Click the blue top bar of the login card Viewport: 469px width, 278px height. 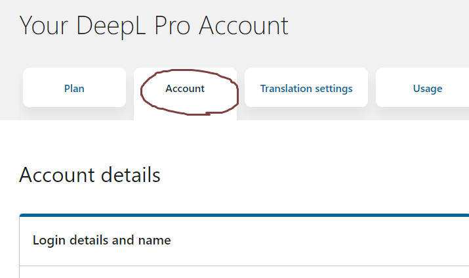click(244, 215)
